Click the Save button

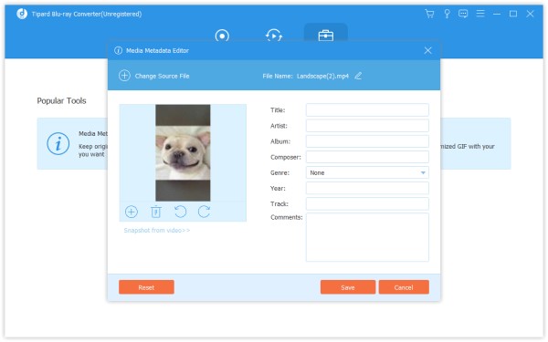coord(348,287)
